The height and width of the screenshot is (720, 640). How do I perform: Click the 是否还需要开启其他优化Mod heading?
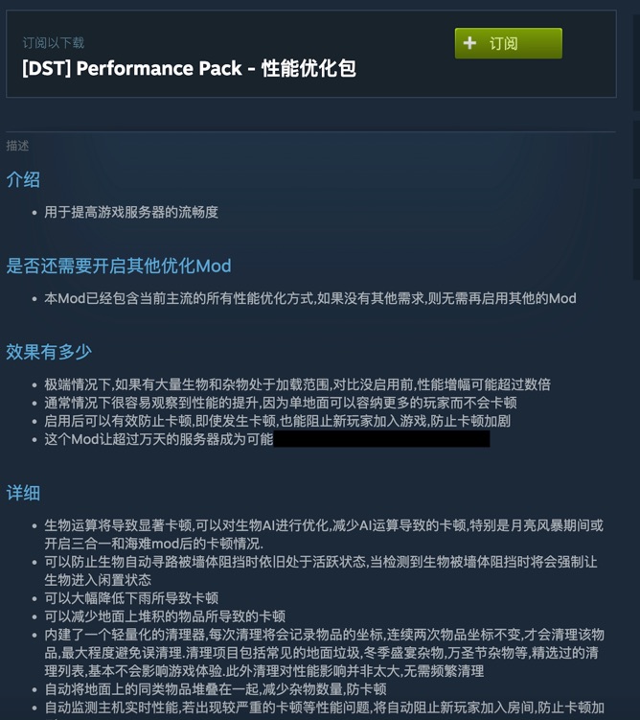coord(119,266)
